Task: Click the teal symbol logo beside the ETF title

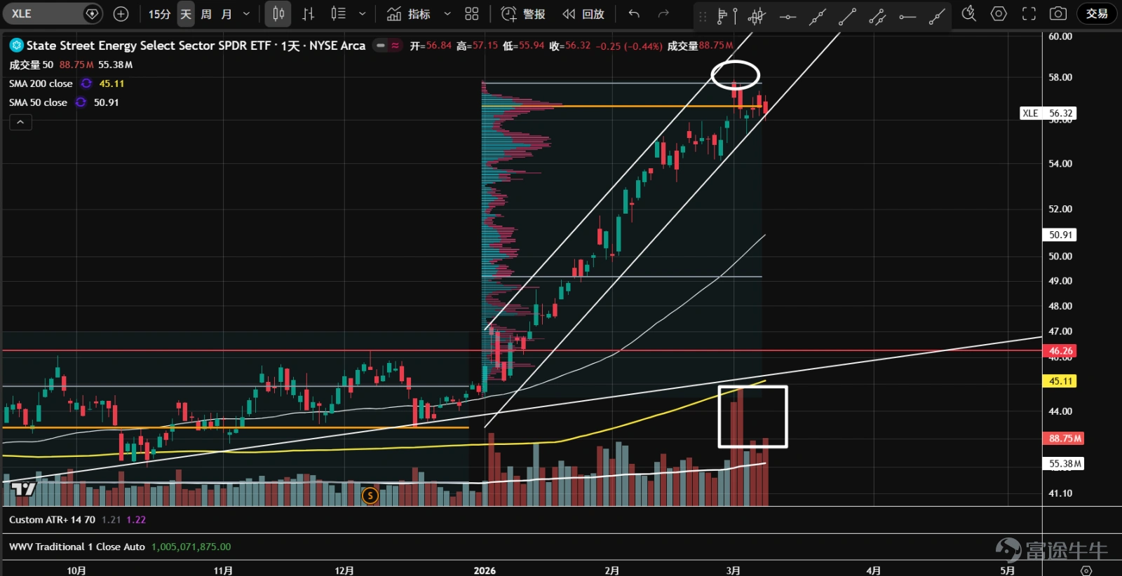Action: (16, 46)
